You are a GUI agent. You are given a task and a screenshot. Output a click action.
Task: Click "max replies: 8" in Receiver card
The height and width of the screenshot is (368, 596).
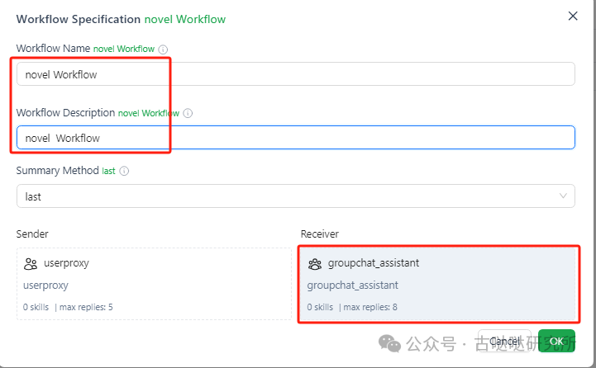point(370,307)
